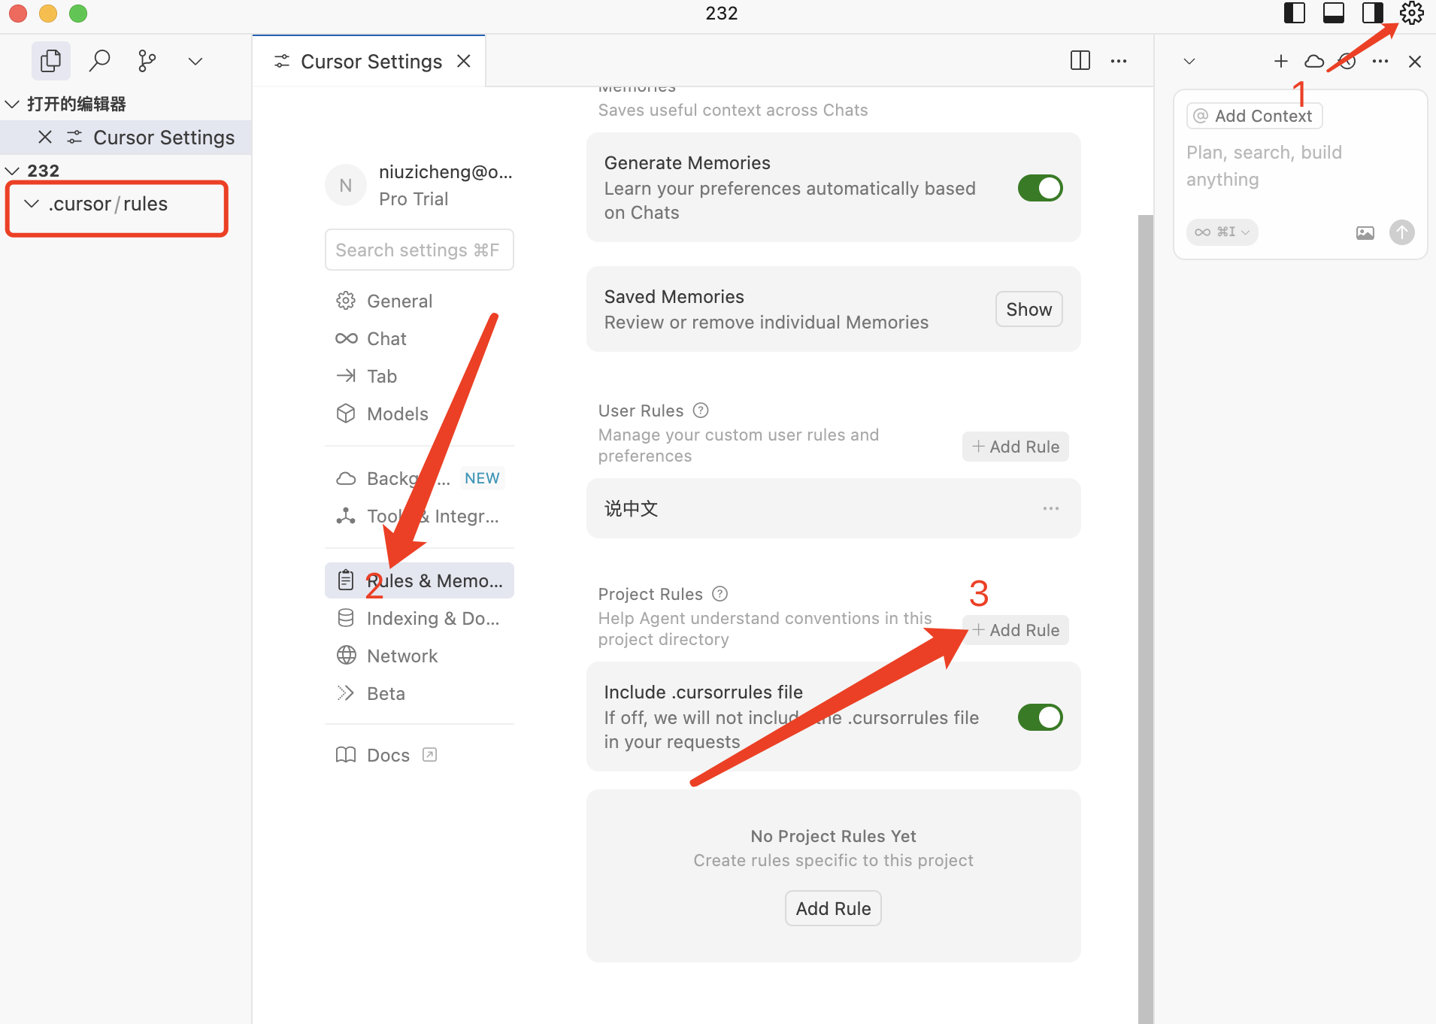The height and width of the screenshot is (1024, 1436).
Task: Click the Search settings field
Action: tap(419, 250)
